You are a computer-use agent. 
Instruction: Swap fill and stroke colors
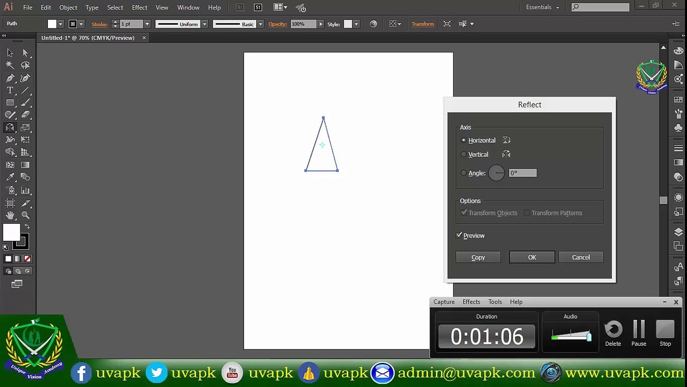tap(27, 227)
